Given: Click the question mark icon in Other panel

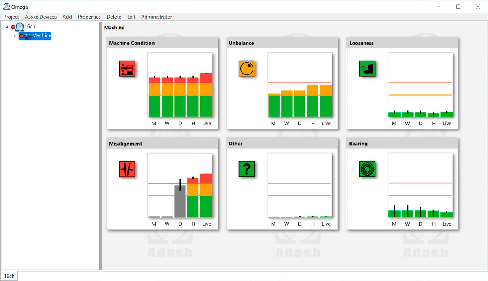Looking at the screenshot, I should click(246, 170).
